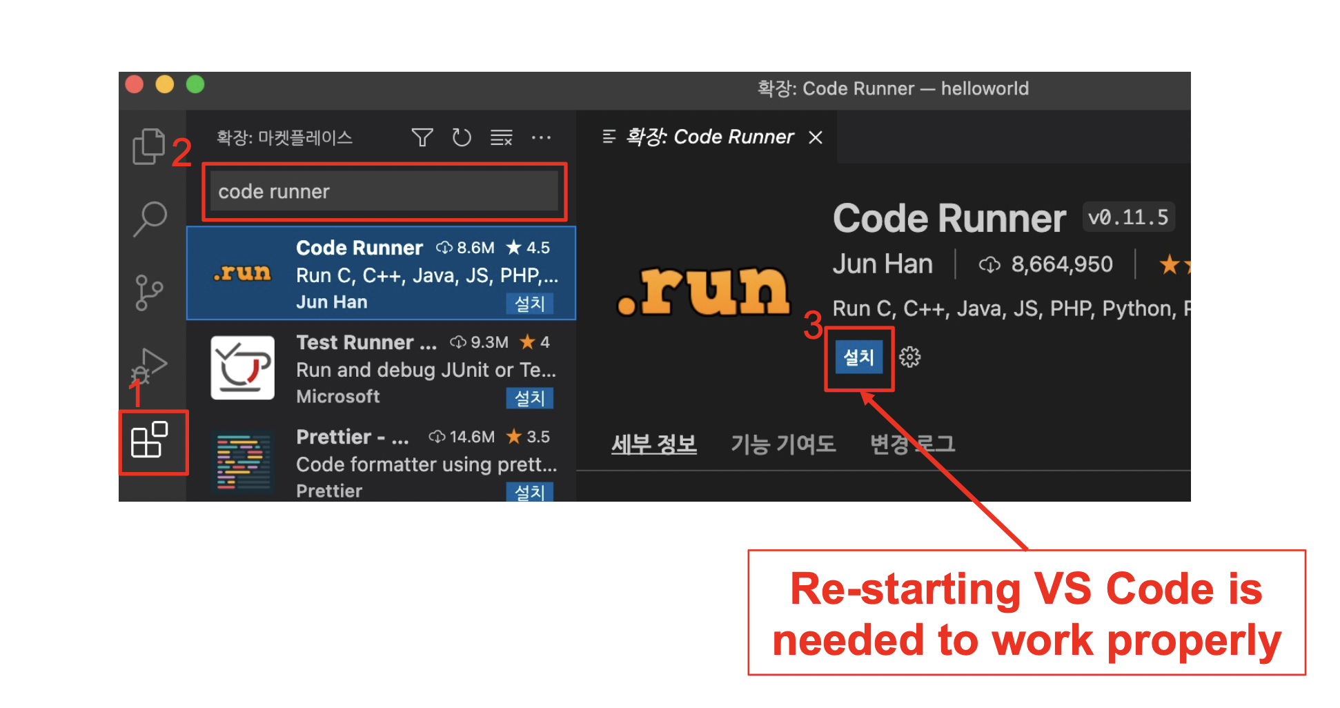Open the 세부 정보 details tab
1340x708 pixels.
tap(654, 444)
